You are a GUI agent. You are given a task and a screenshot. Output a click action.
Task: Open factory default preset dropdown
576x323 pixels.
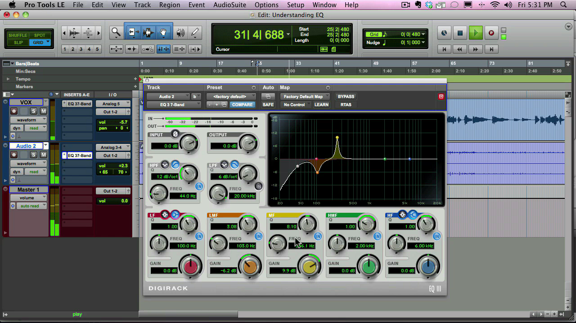tap(231, 96)
